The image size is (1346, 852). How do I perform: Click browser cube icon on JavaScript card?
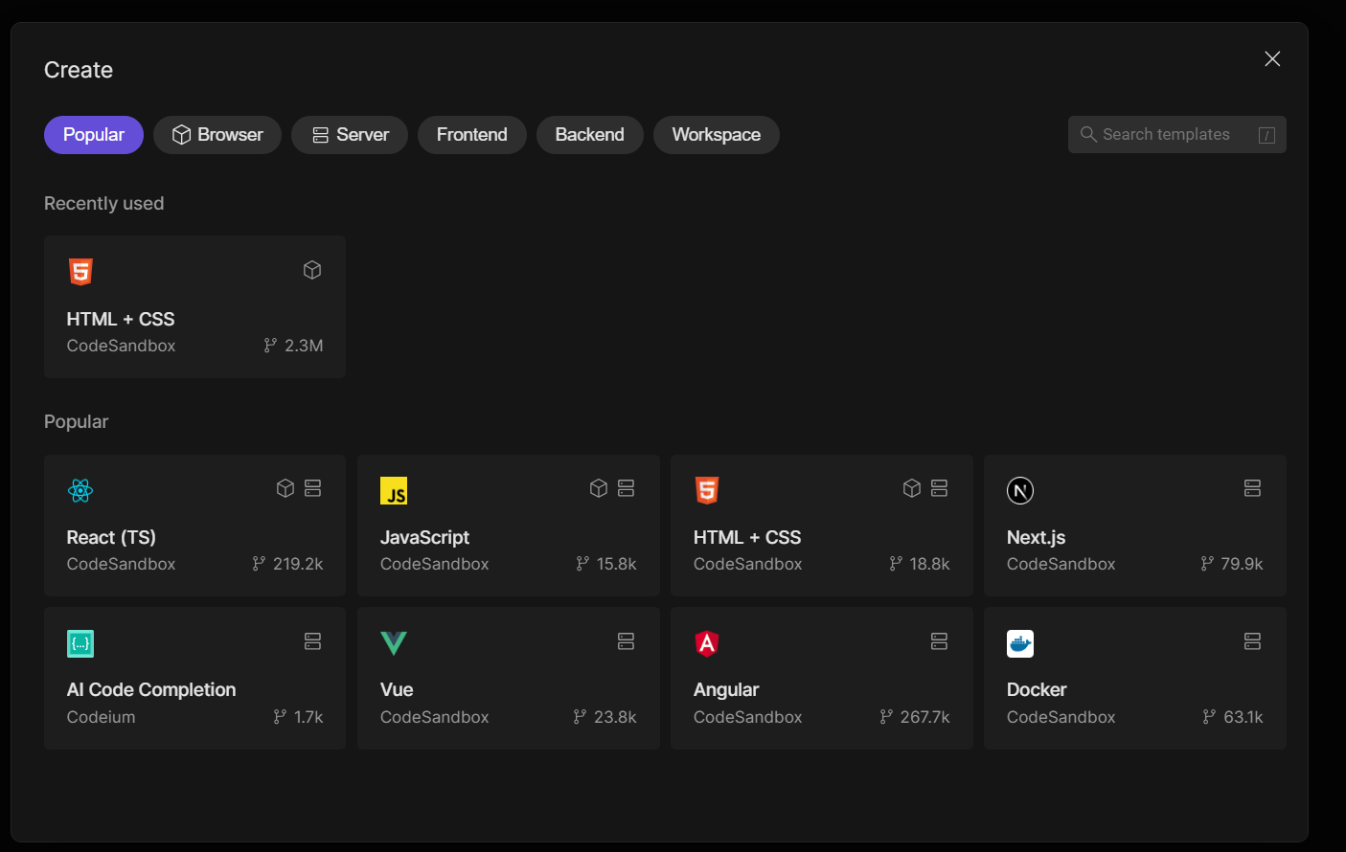tap(599, 488)
